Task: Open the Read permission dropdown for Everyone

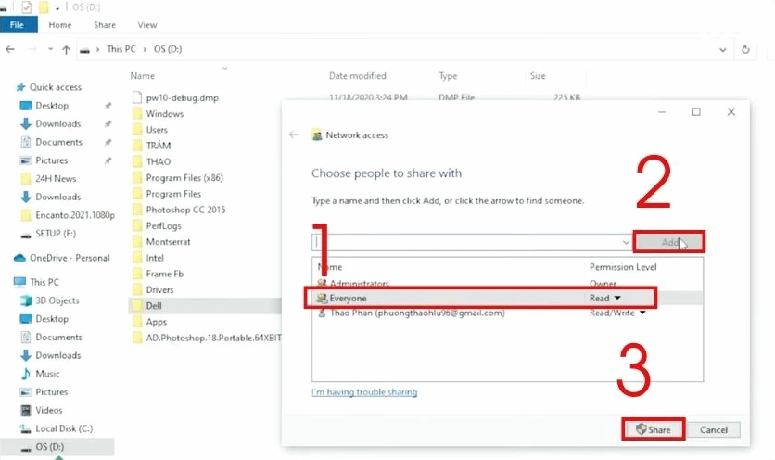Action: click(616, 298)
